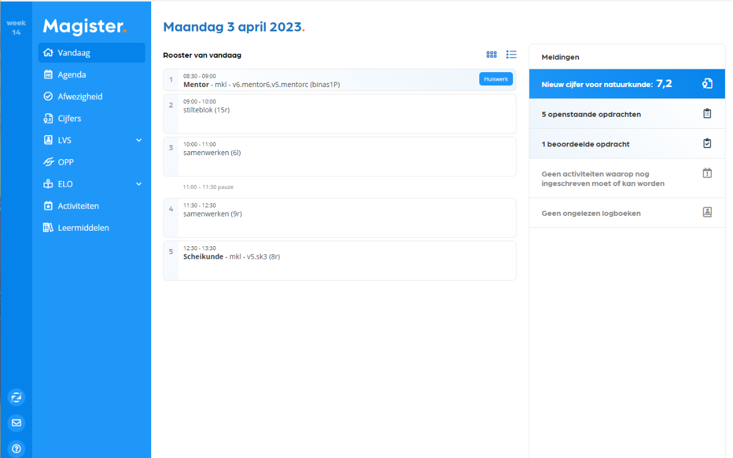Viewport: 733px width, 458px height.
Task: Click the OPP sidebar icon
Action: tap(48, 162)
